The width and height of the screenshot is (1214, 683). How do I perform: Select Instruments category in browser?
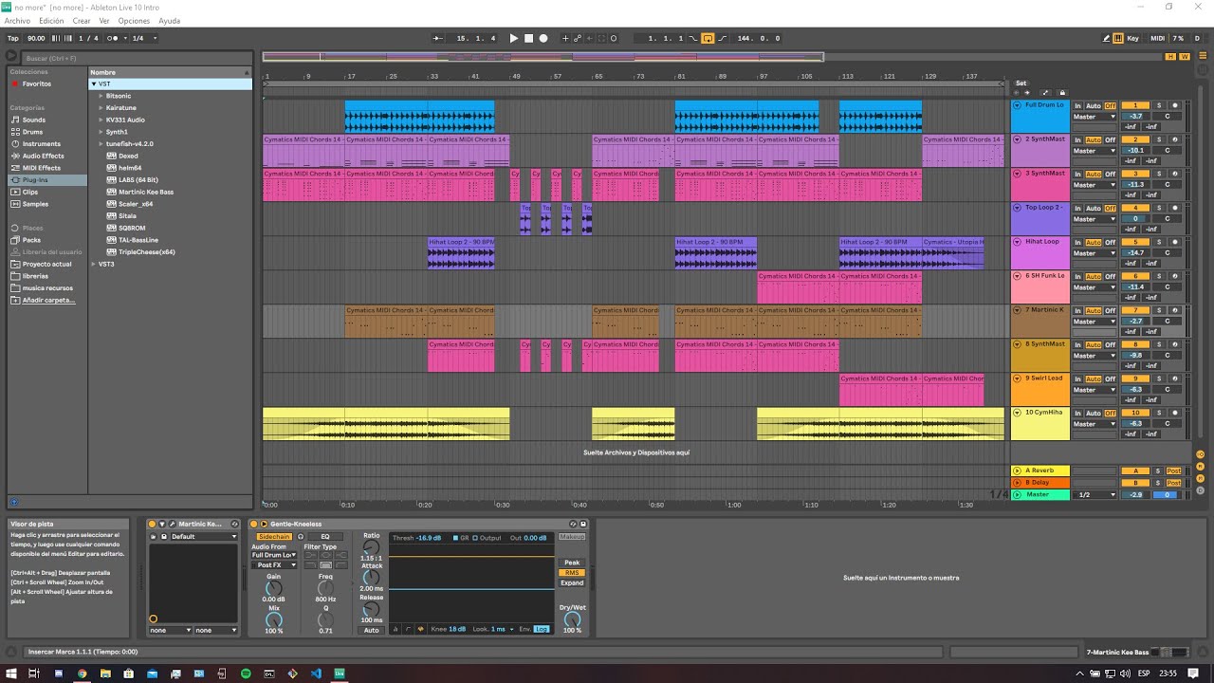coord(41,144)
